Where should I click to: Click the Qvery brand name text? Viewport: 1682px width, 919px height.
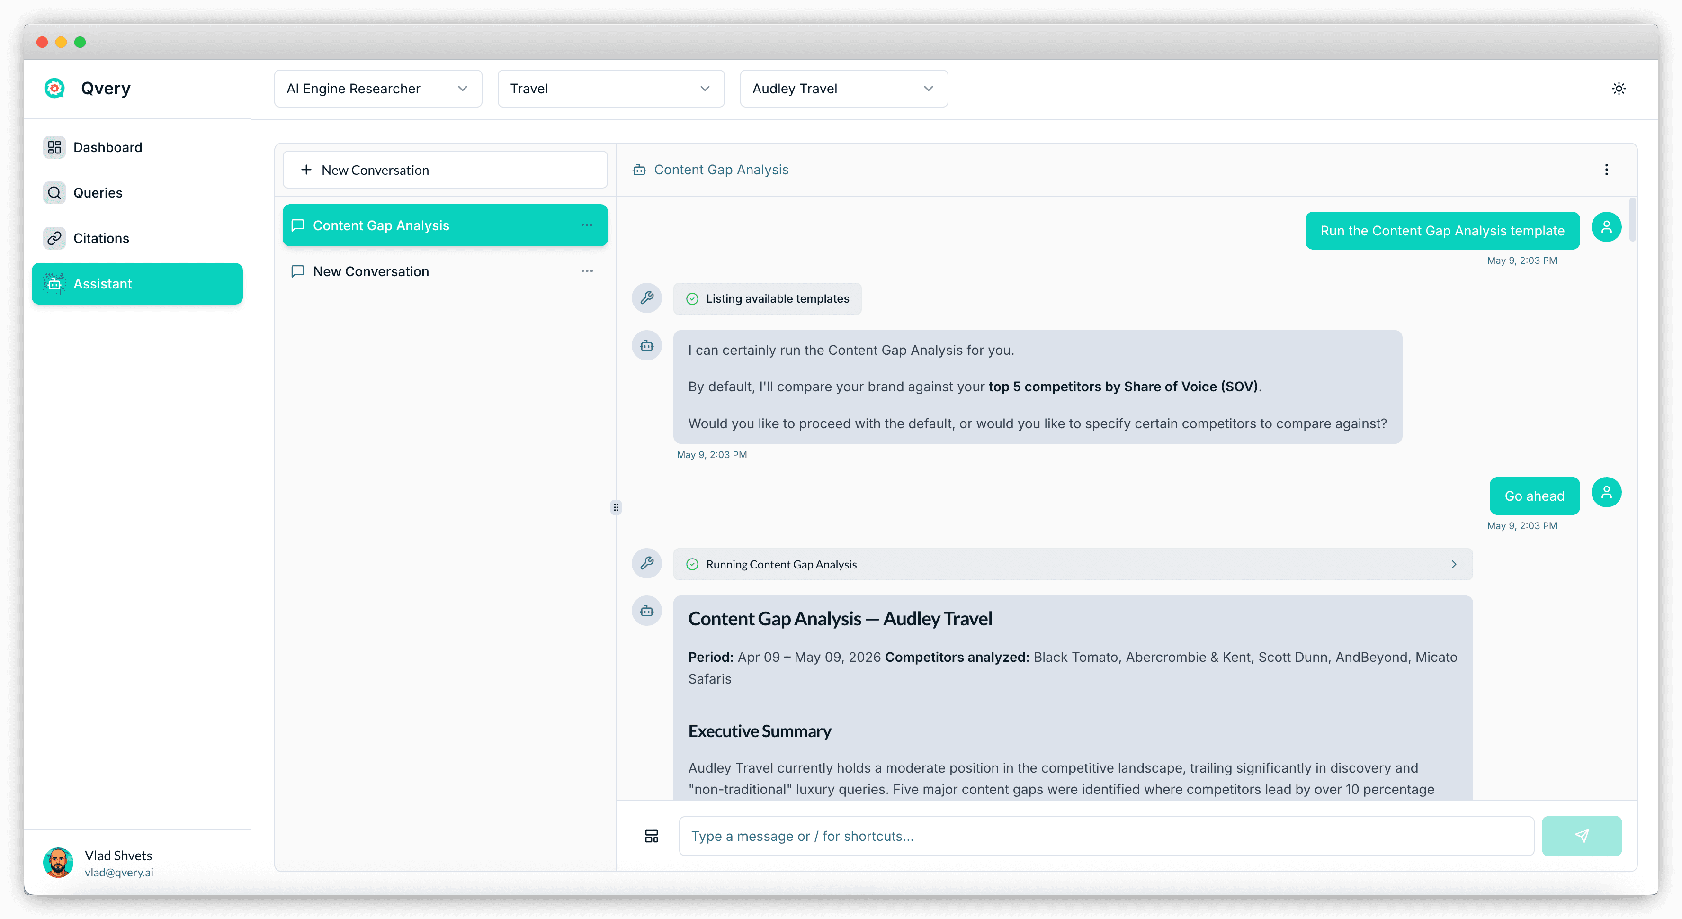pos(106,89)
